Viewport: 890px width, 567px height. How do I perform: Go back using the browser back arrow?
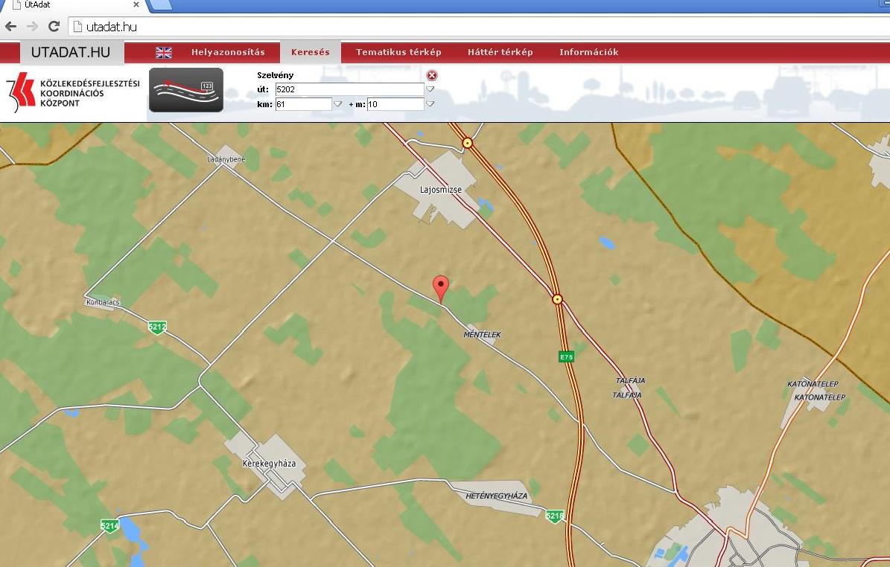tap(11, 27)
